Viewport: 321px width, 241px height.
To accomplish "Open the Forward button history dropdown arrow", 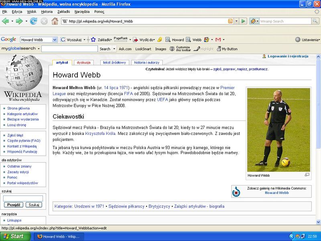I will [x=26, y=21].
